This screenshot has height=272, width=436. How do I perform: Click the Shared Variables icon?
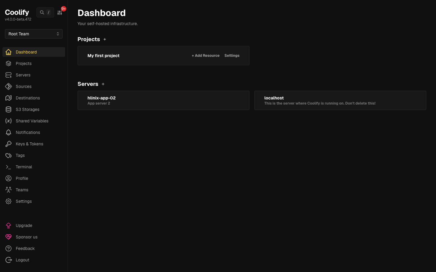point(8,121)
